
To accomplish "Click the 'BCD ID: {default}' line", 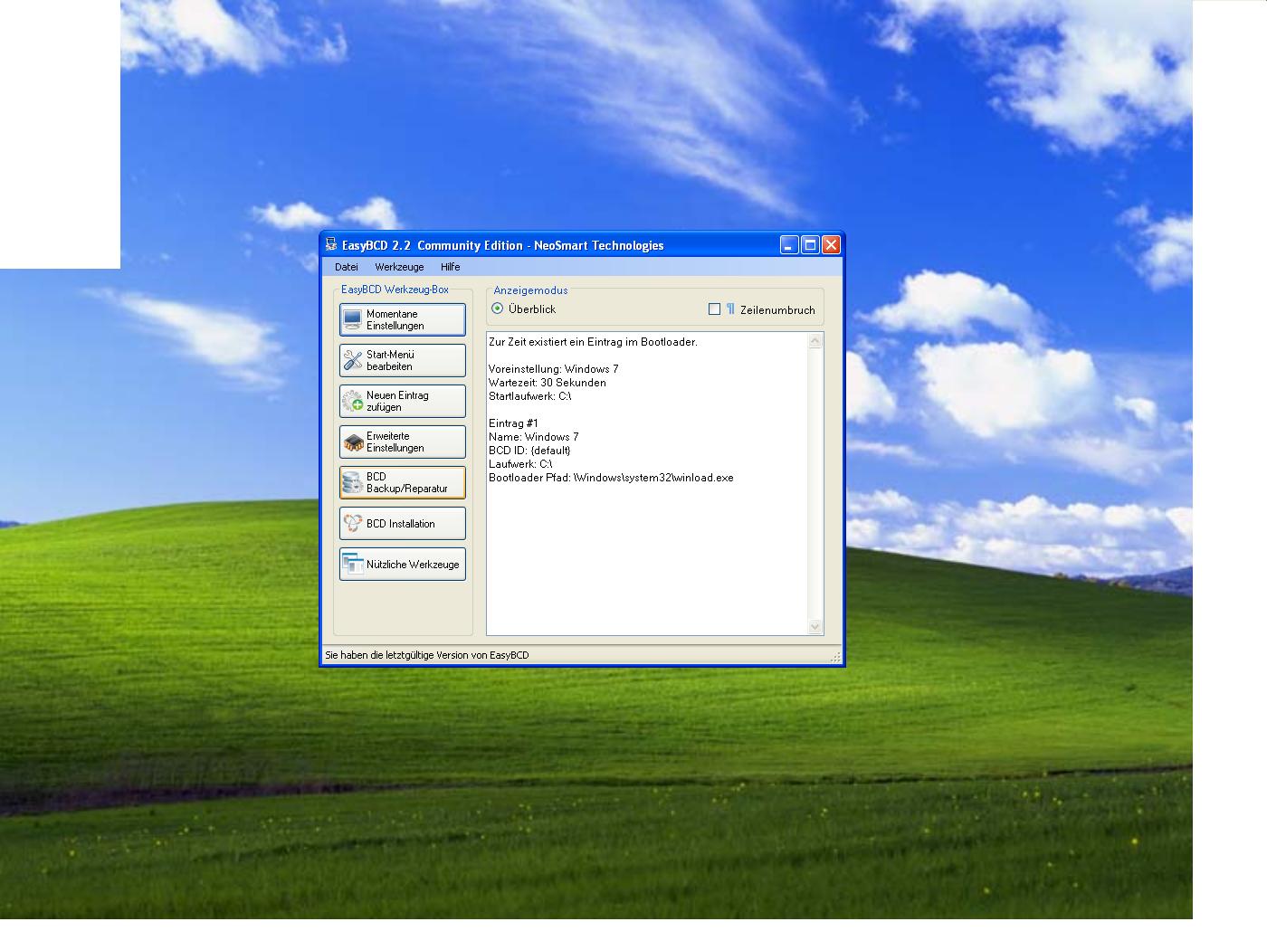I will click(529, 451).
